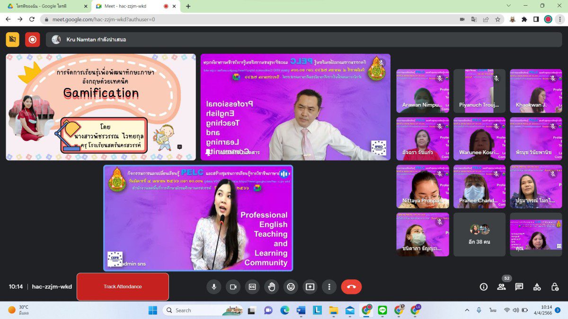Select Piyanuch Trouj participant tile
This screenshot has height=319, width=568.
[479, 91]
